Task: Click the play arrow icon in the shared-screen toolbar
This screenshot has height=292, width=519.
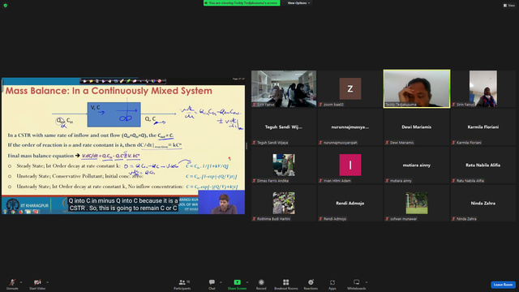Action: coord(84,81)
